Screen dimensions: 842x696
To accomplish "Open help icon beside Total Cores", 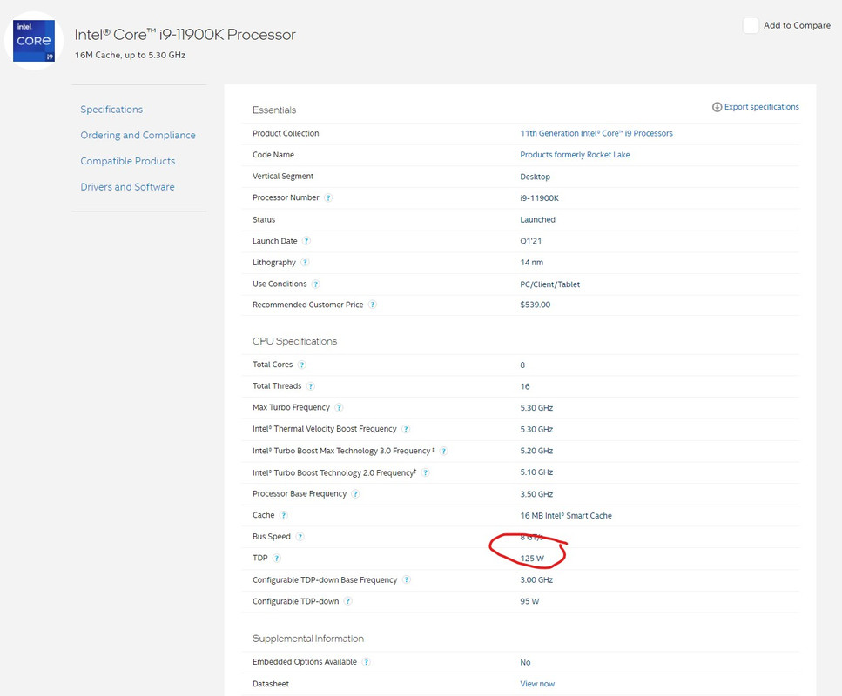I will (x=302, y=365).
